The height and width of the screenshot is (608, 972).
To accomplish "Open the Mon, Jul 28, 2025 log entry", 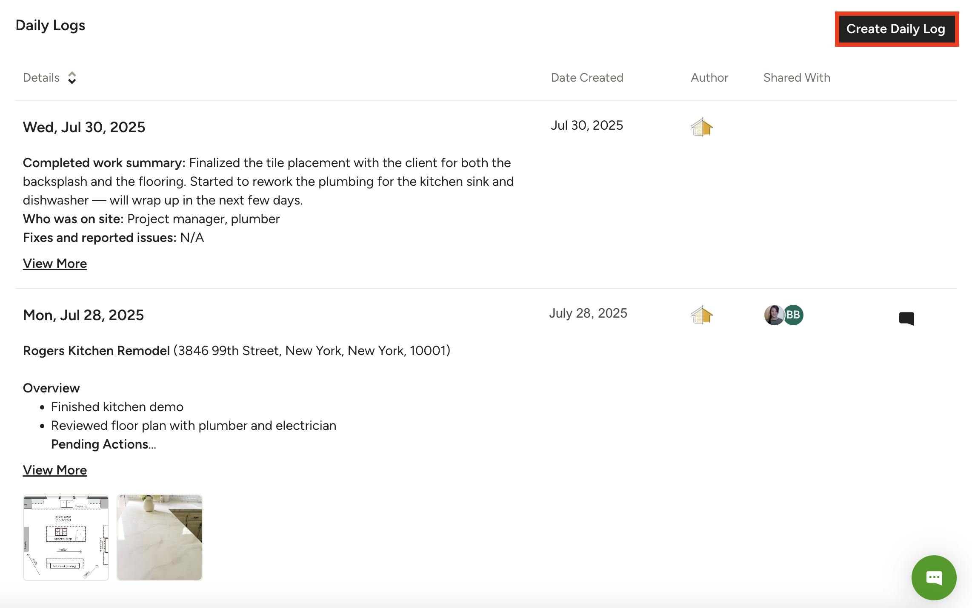I will (x=83, y=315).
